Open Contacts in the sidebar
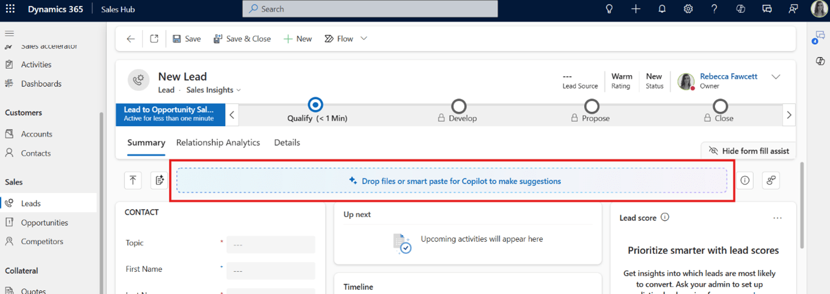 point(36,153)
